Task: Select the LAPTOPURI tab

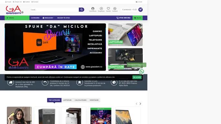Action: [67, 100]
